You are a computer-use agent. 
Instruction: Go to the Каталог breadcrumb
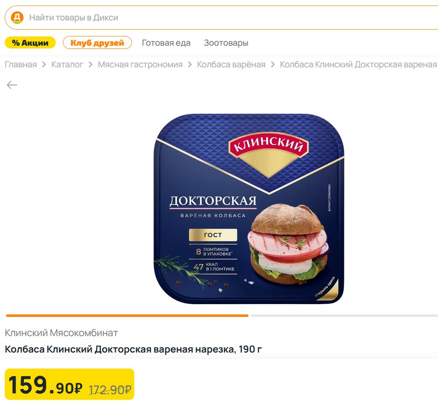click(67, 65)
